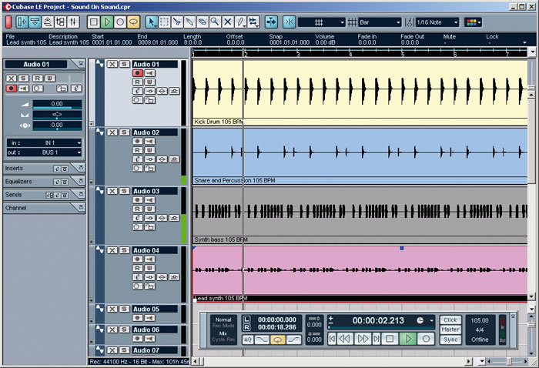
Task: Toggle record enable on Audio 04 track
Action: (x=138, y=259)
